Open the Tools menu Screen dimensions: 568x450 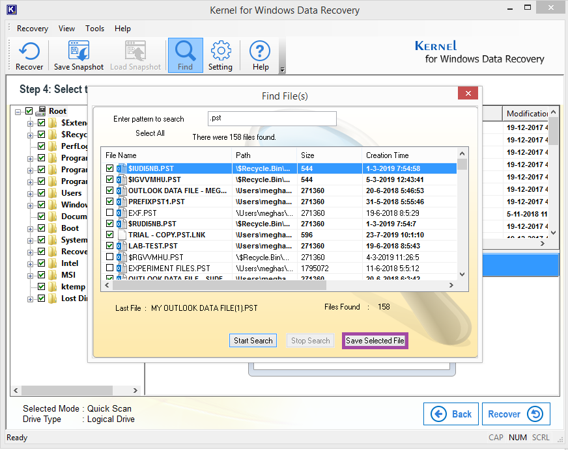[x=95, y=29]
